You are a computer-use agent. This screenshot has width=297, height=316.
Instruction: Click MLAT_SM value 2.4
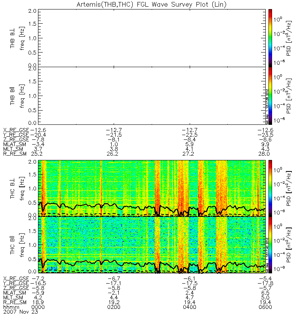point(190,293)
